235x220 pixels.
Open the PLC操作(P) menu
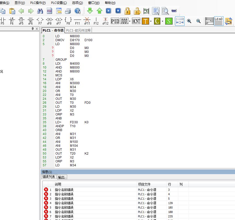(38, 3)
